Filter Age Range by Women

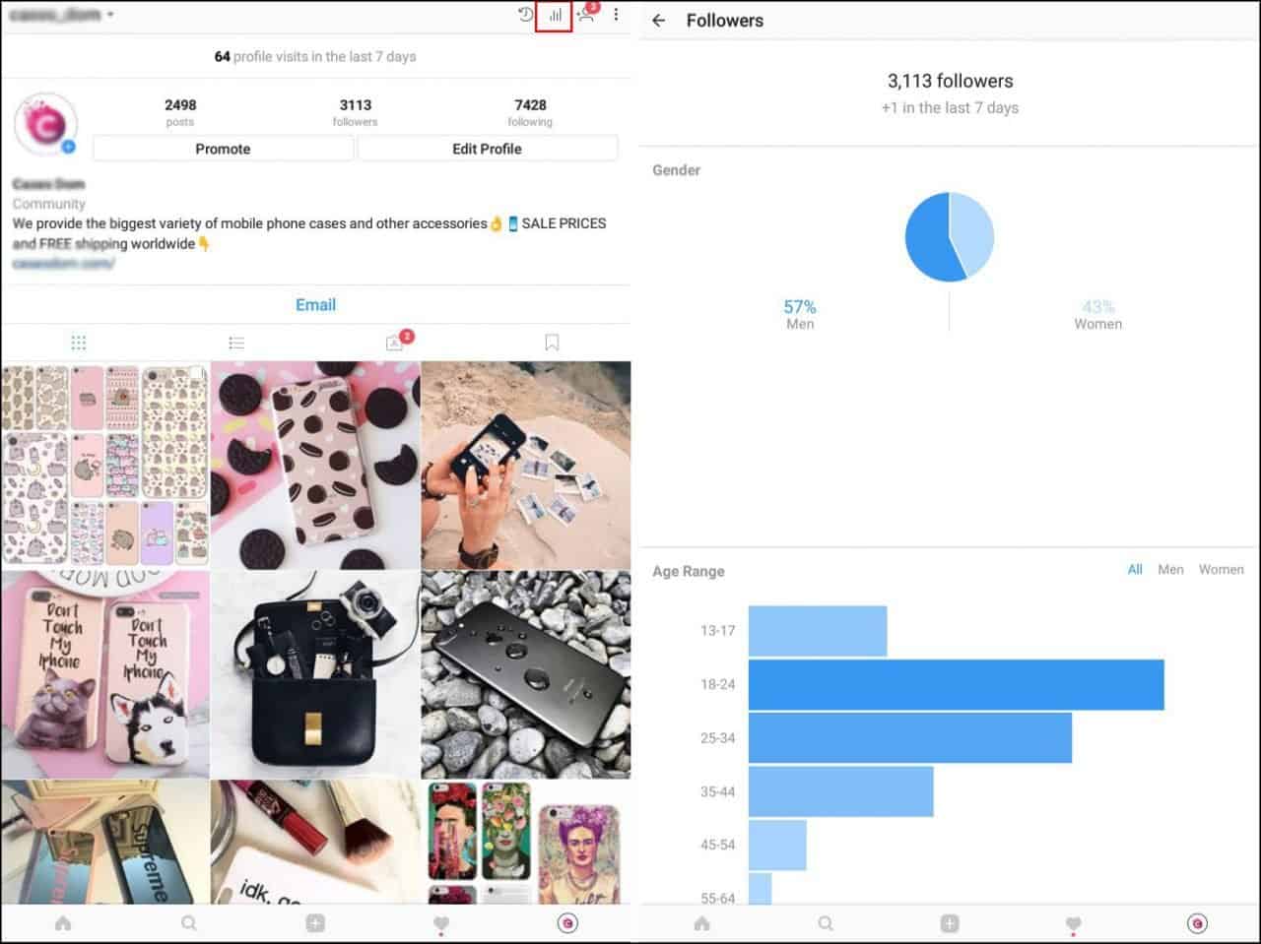1221,569
